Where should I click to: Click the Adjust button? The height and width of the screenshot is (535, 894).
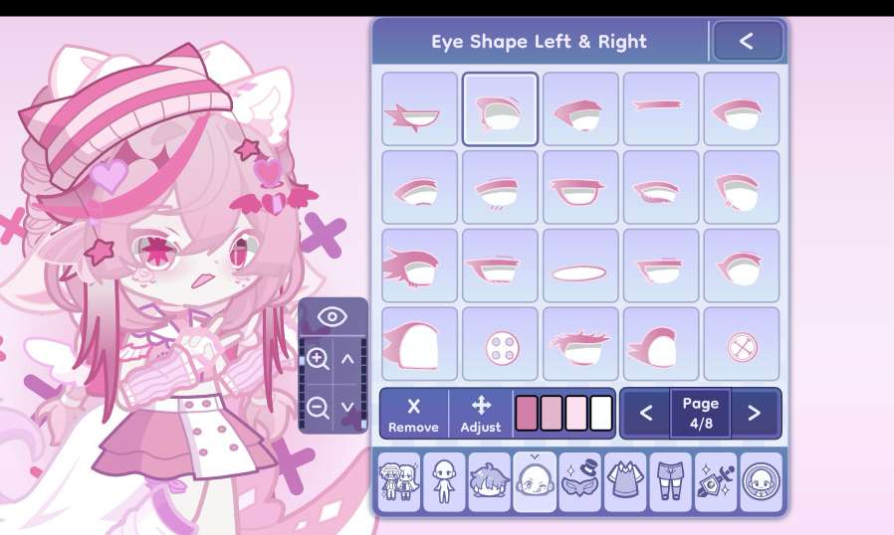click(x=481, y=415)
